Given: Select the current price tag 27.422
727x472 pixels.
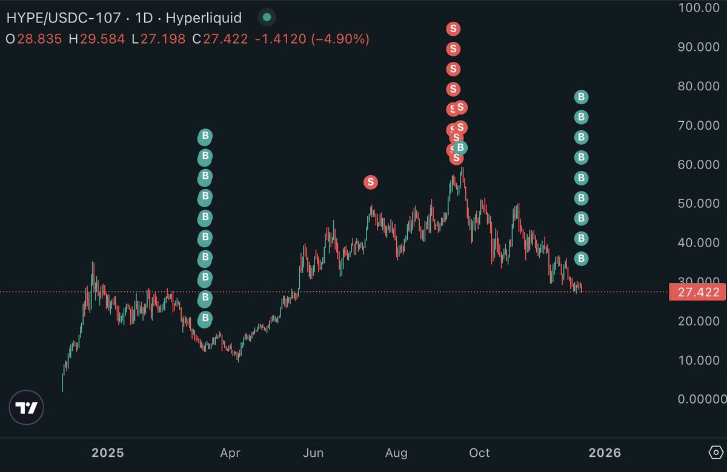Looking at the screenshot, I should click(697, 293).
